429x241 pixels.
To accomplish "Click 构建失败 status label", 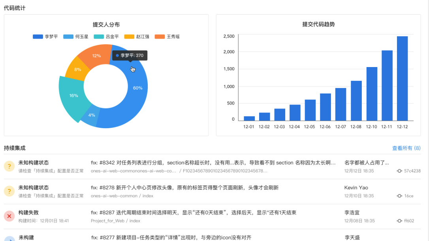I will click(28, 213).
